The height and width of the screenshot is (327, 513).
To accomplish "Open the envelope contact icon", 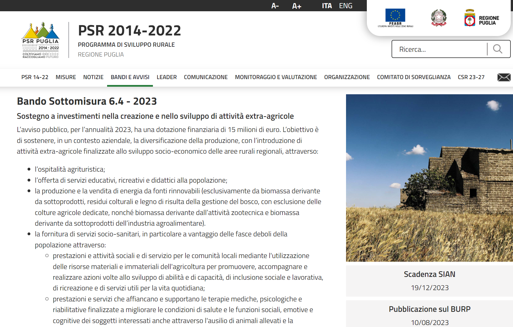I will click(504, 77).
